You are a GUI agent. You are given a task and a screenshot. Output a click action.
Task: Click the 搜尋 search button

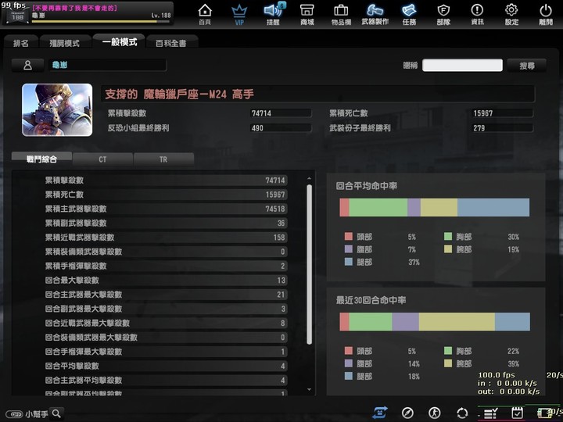coord(527,66)
